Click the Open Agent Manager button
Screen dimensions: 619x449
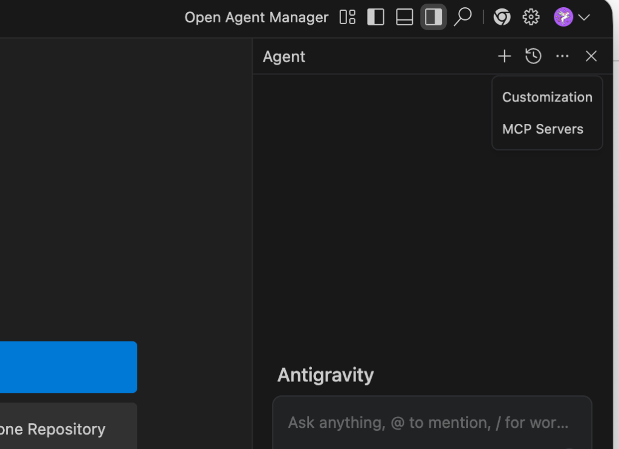coord(256,18)
